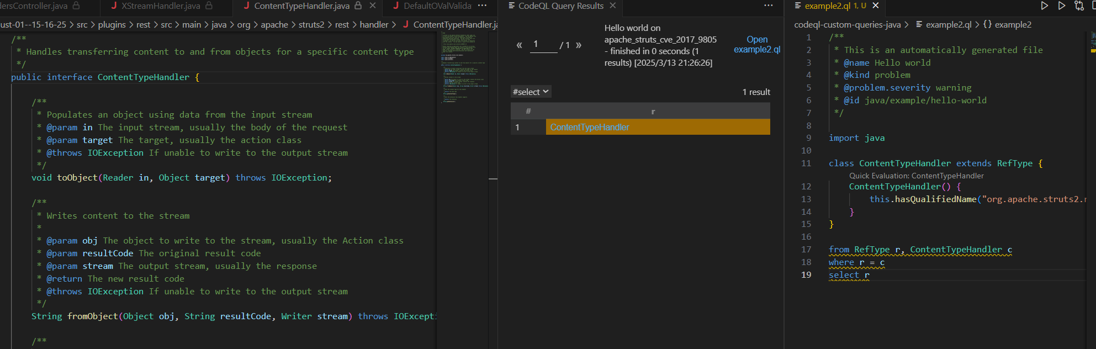The height and width of the screenshot is (349, 1096).
Task: Click Quick Evaluation: ContentTypeHandler code lens
Action: click(x=916, y=176)
